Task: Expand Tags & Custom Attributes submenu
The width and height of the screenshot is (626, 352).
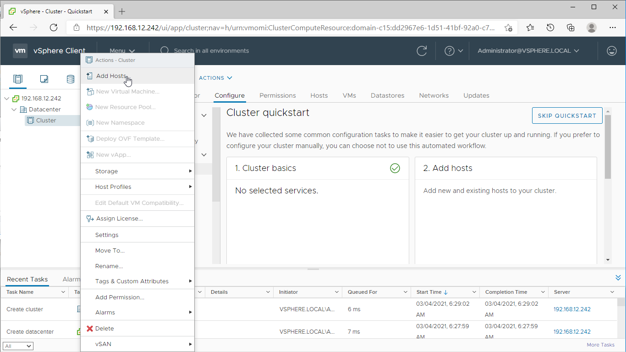Action: point(137,281)
